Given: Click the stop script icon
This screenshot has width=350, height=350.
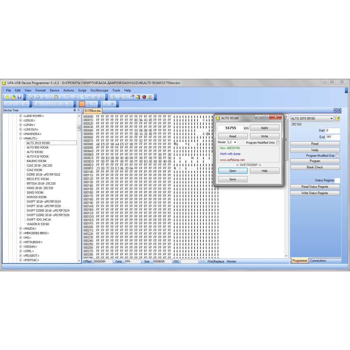Looking at the screenshot, I should [112, 104].
